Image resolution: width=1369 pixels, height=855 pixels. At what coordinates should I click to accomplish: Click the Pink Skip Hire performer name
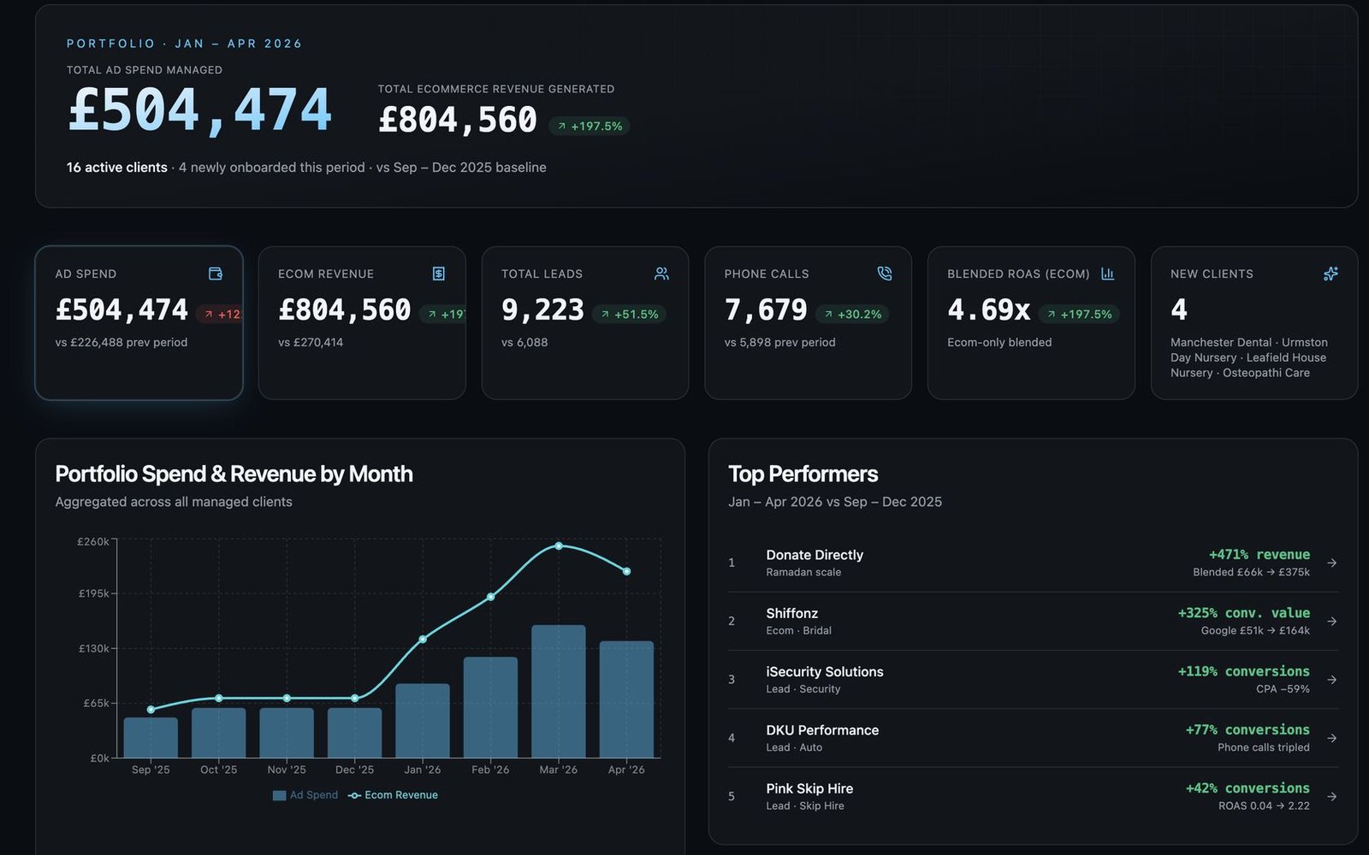pyautogui.click(x=809, y=788)
